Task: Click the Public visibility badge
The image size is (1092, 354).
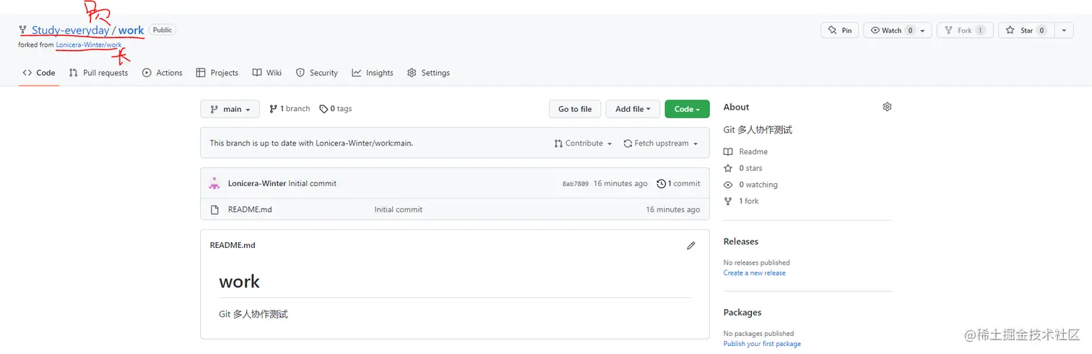Action: (x=162, y=30)
